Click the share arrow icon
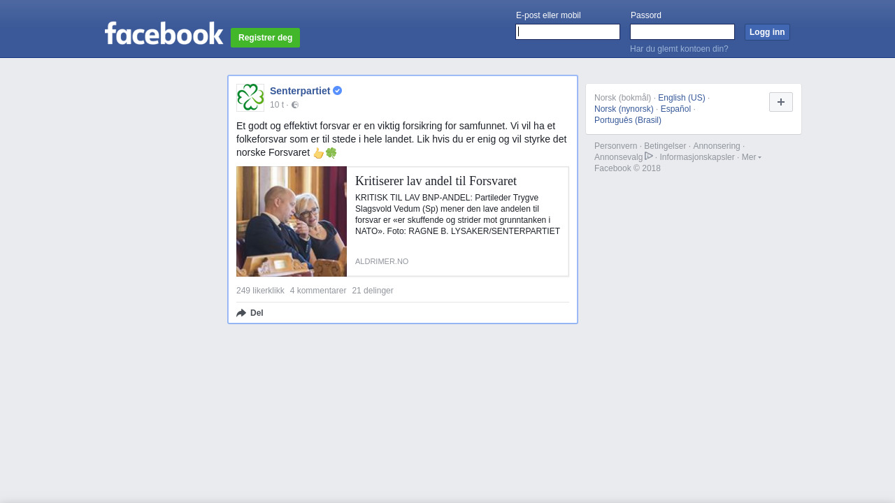The image size is (895, 503). [241, 313]
